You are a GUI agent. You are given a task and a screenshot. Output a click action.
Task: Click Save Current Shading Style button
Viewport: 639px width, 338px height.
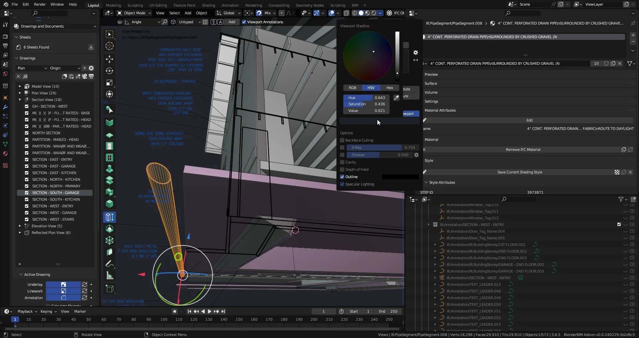pos(519,172)
